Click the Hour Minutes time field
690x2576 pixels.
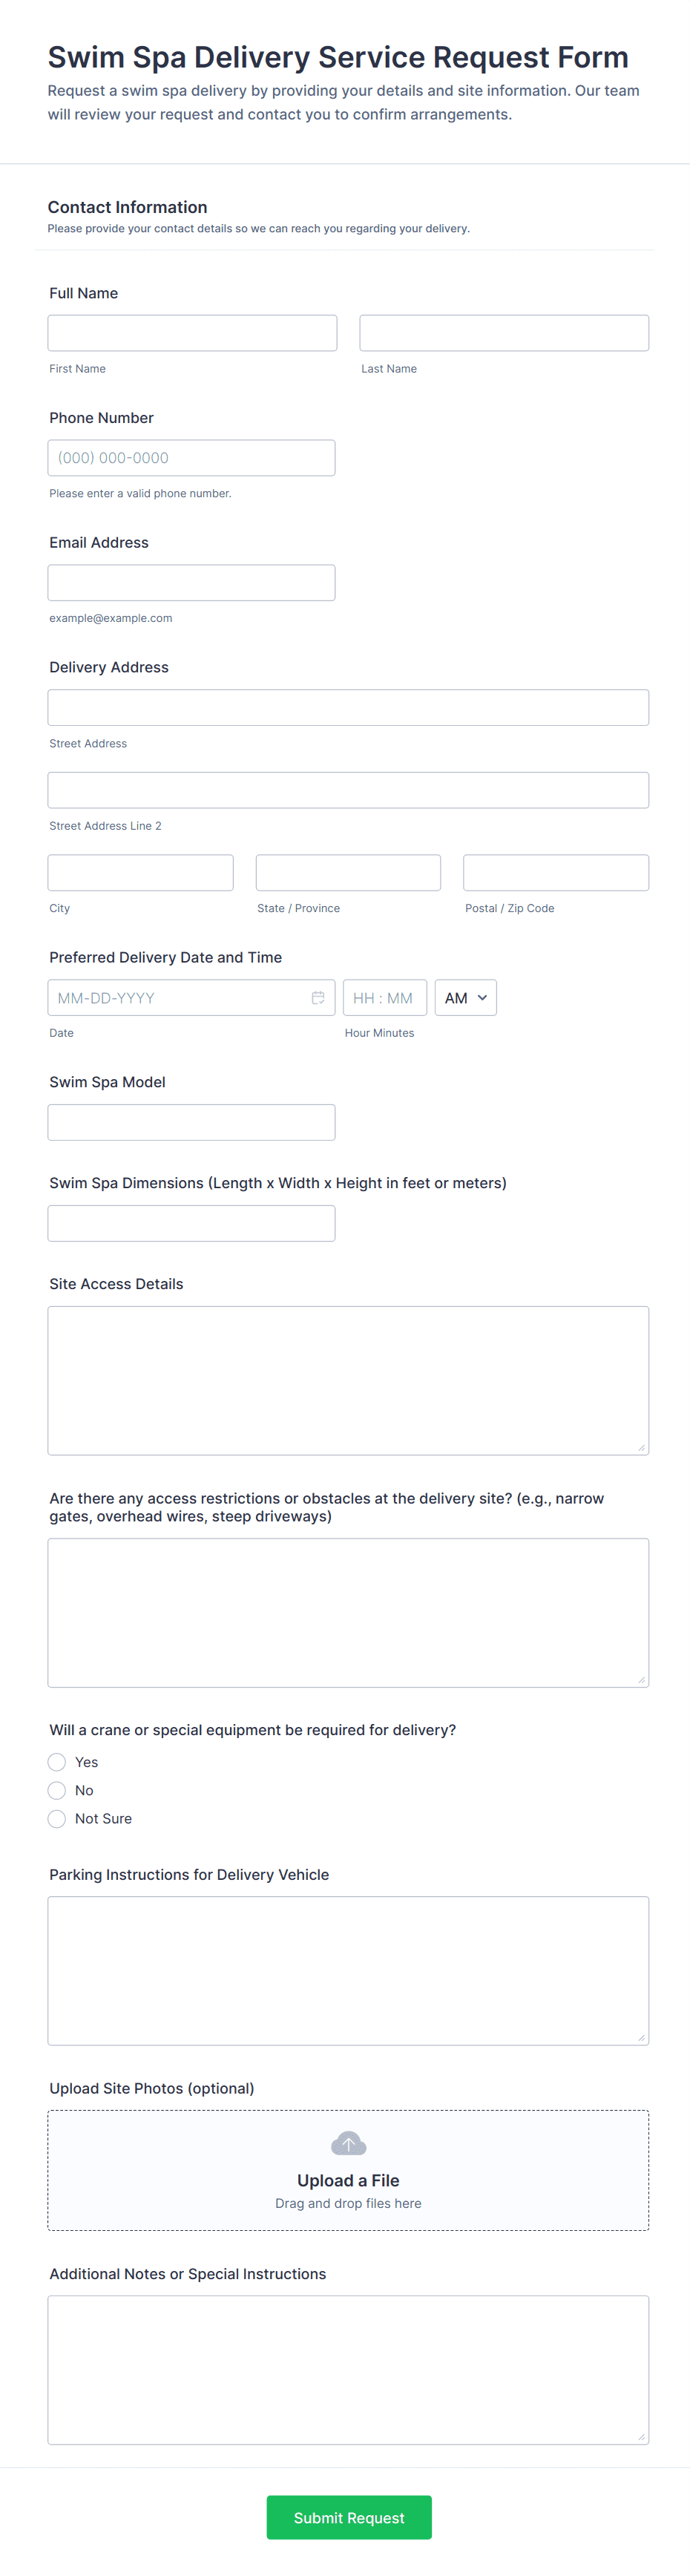coord(384,997)
